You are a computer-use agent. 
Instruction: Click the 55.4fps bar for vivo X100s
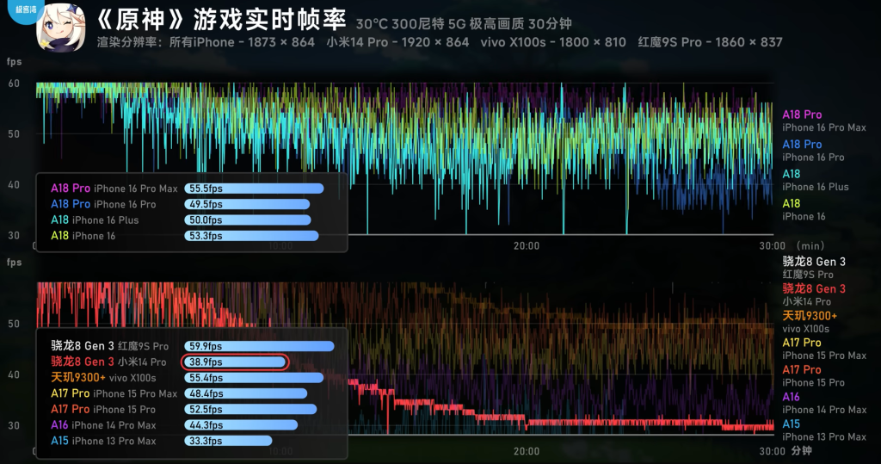tap(254, 378)
